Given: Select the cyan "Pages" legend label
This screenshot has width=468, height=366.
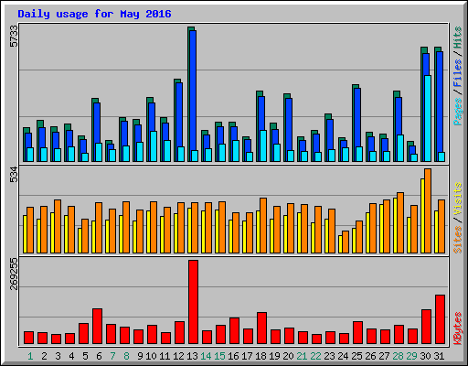Looking at the screenshot, I should 458,112.
